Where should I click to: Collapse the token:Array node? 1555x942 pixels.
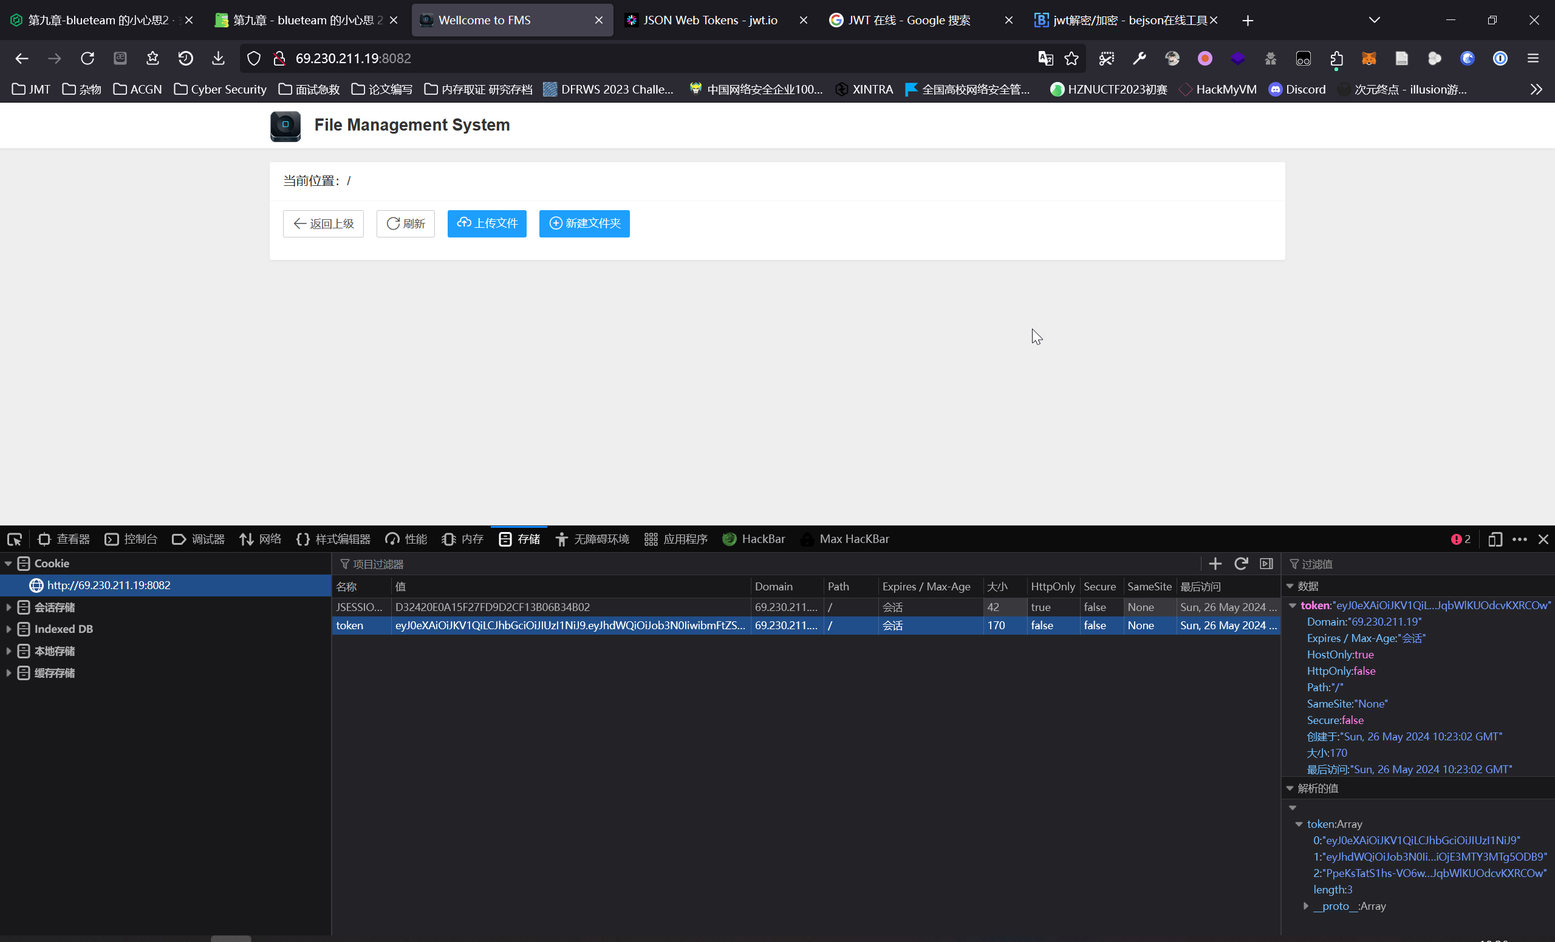click(x=1299, y=824)
